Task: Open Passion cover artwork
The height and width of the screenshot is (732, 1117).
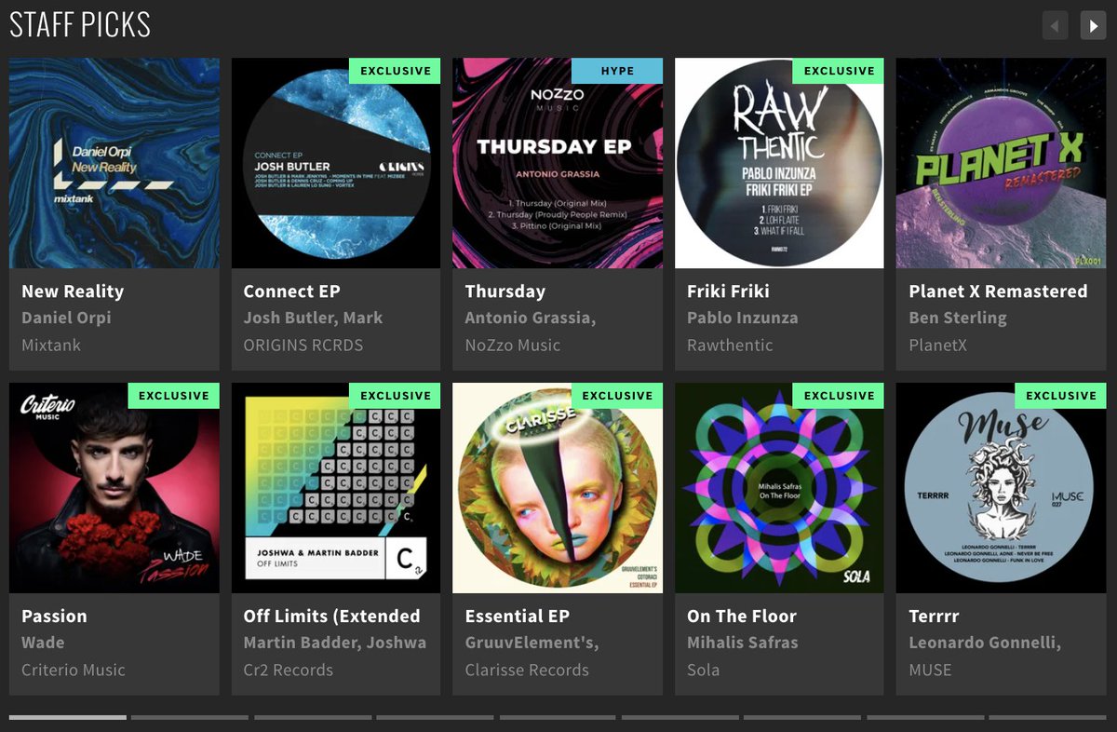Action: coord(114,488)
